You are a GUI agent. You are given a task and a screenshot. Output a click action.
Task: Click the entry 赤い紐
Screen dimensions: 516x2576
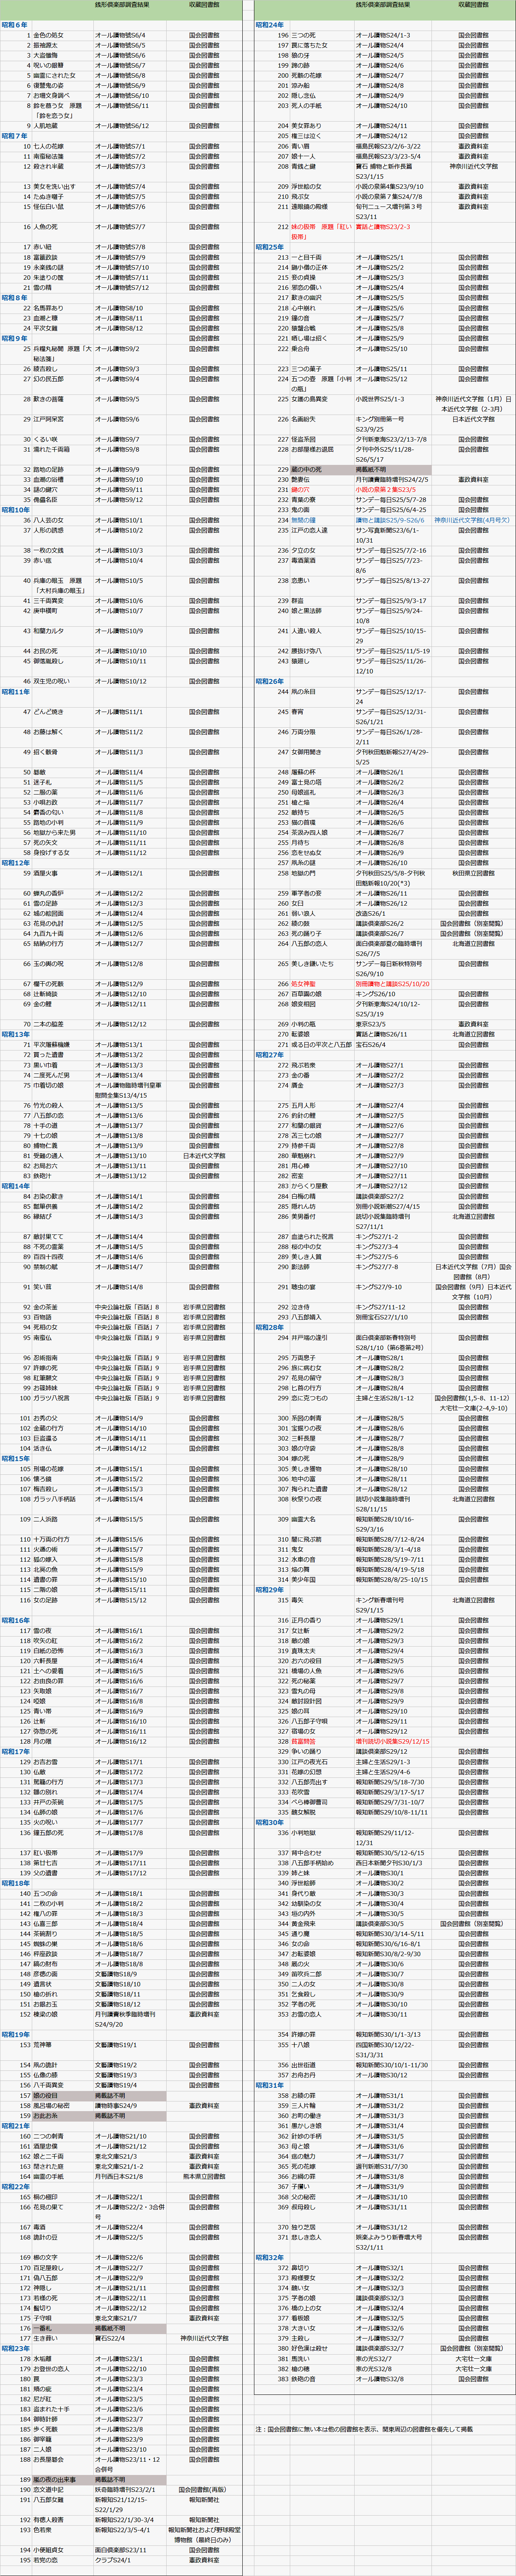point(42,247)
